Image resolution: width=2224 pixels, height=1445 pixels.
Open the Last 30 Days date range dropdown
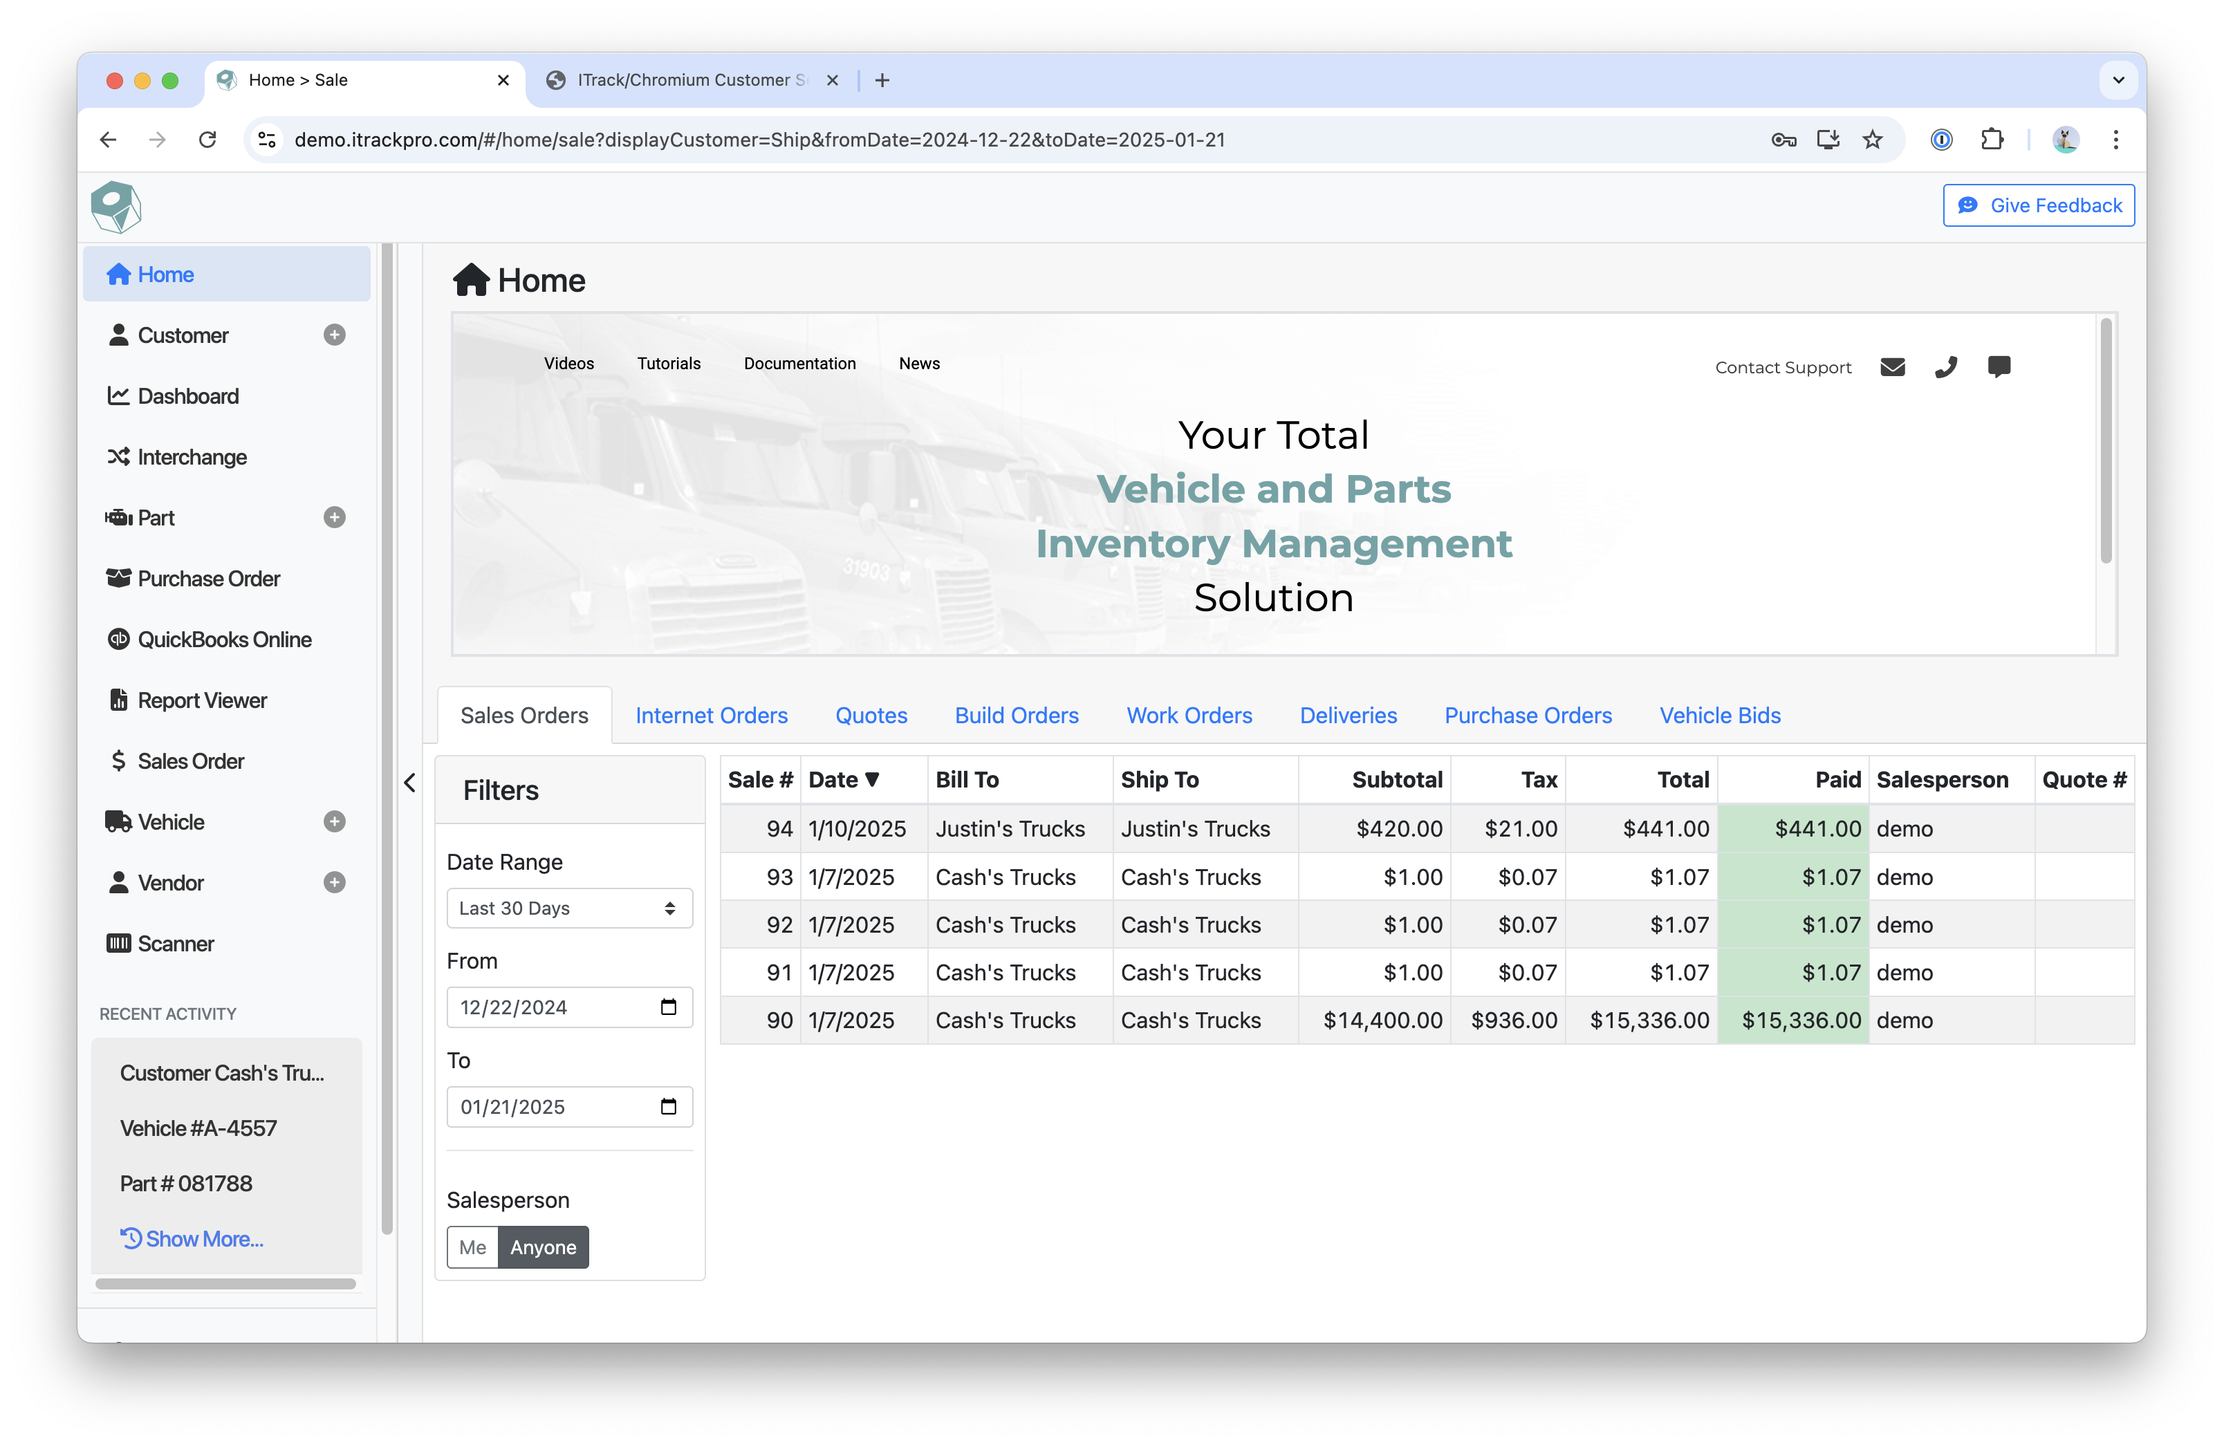coord(569,908)
